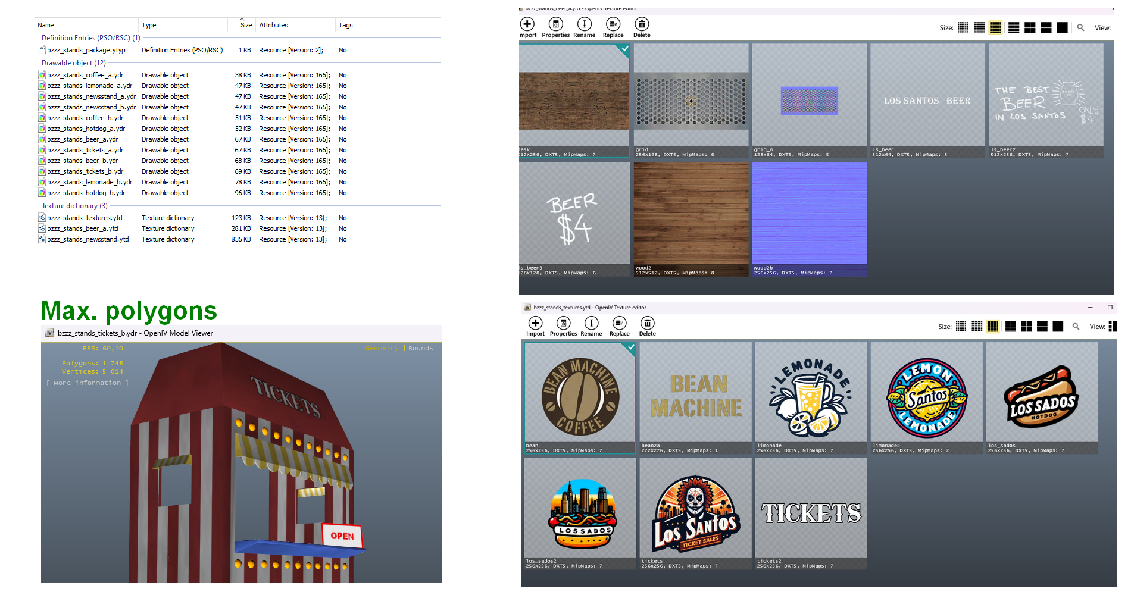This screenshot has width=1131, height=595.
Task: Select the tickets2 texture thumbnail
Action: coord(811,513)
